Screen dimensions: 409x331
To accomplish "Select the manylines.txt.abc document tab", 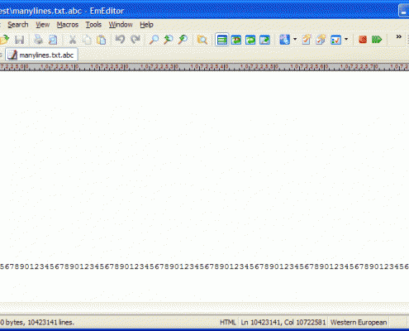I will pos(41,55).
